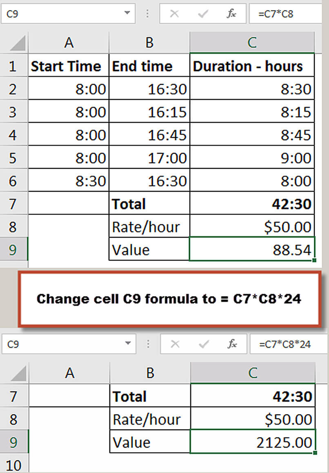
Task: Select the duration cell 8:00 in row 6
Action: click(x=252, y=180)
